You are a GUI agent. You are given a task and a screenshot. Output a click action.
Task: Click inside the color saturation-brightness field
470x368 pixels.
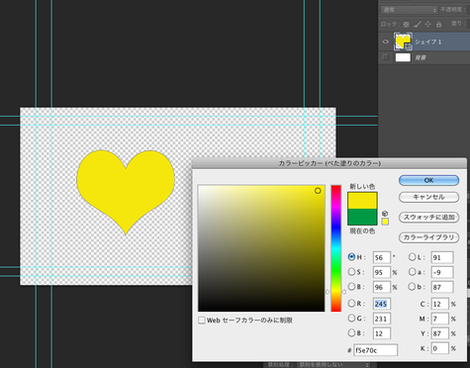click(261, 248)
